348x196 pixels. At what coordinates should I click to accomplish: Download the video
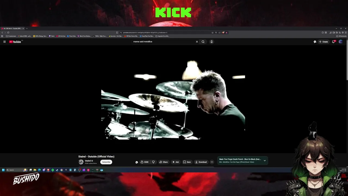pyautogui.click(x=201, y=162)
